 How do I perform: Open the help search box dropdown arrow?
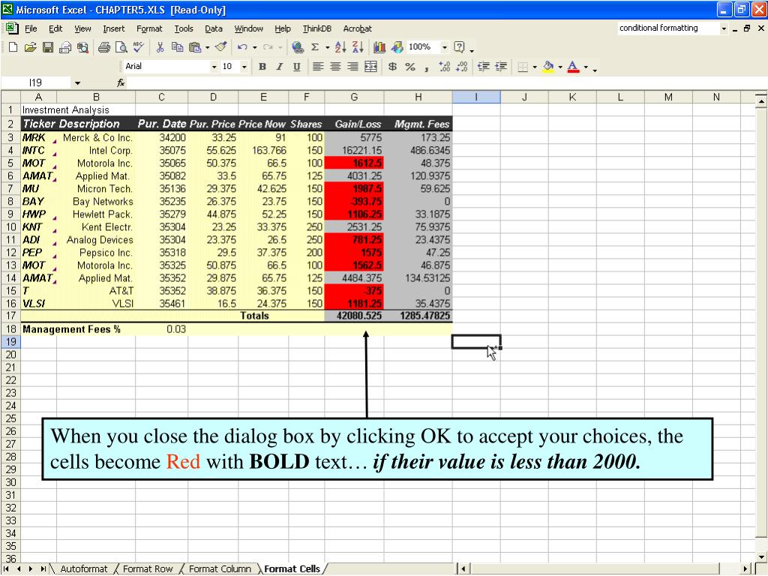coord(724,28)
